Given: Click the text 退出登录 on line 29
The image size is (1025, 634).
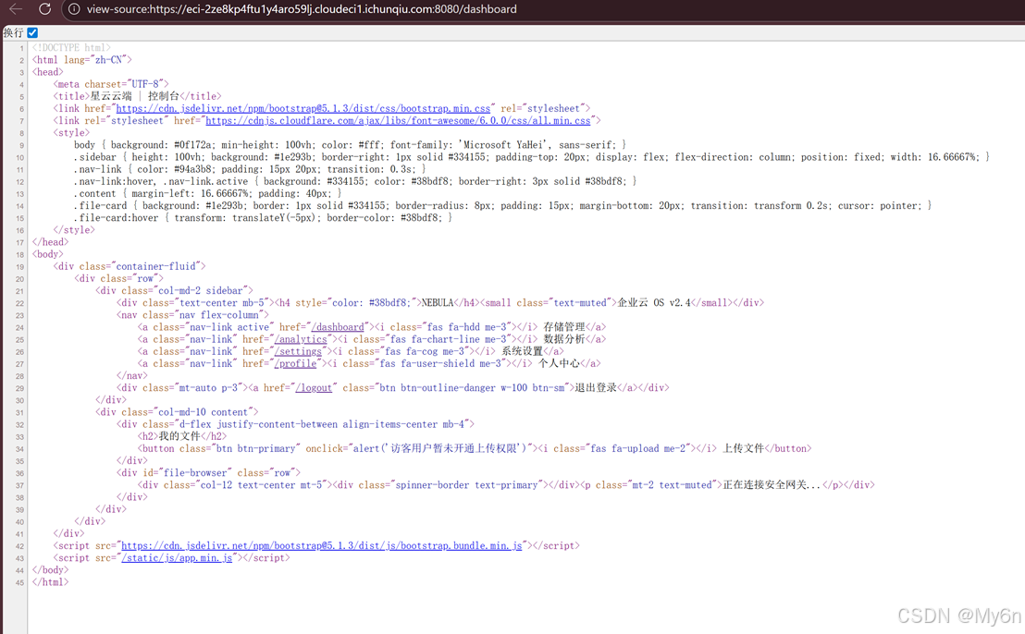Looking at the screenshot, I should click(x=596, y=388).
